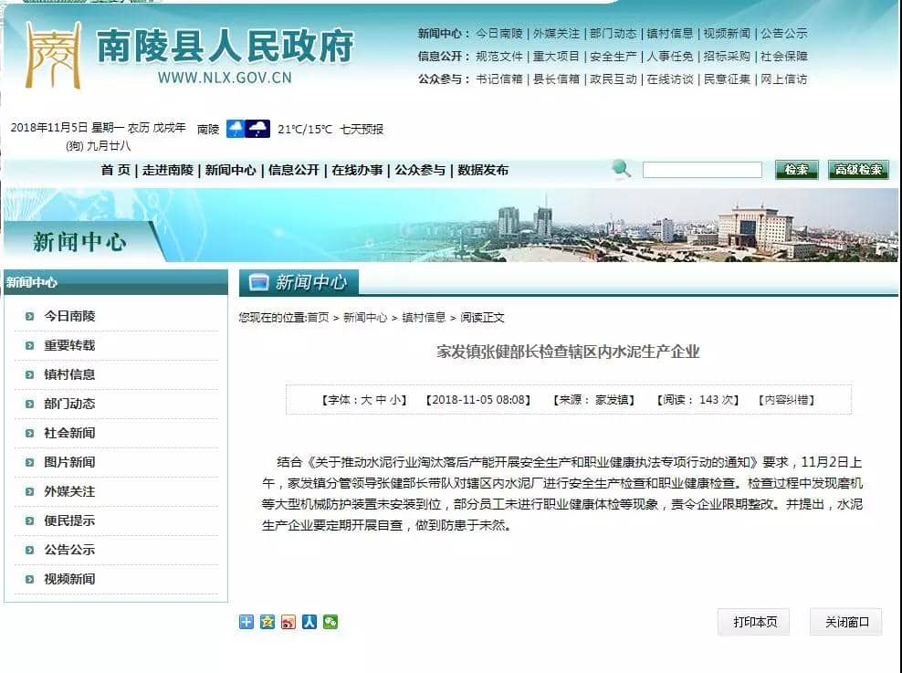The image size is (902, 673).
Task: Click the 打印本页 print button
Action: tap(755, 622)
